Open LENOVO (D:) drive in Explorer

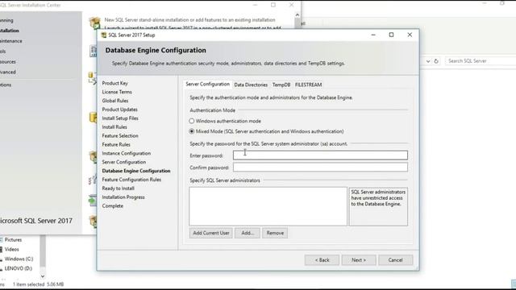(19, 268)
